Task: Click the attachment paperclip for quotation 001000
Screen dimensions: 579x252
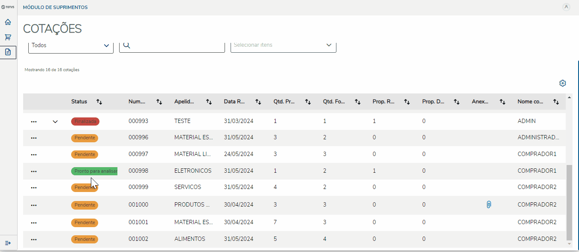Action: point(489,205)
